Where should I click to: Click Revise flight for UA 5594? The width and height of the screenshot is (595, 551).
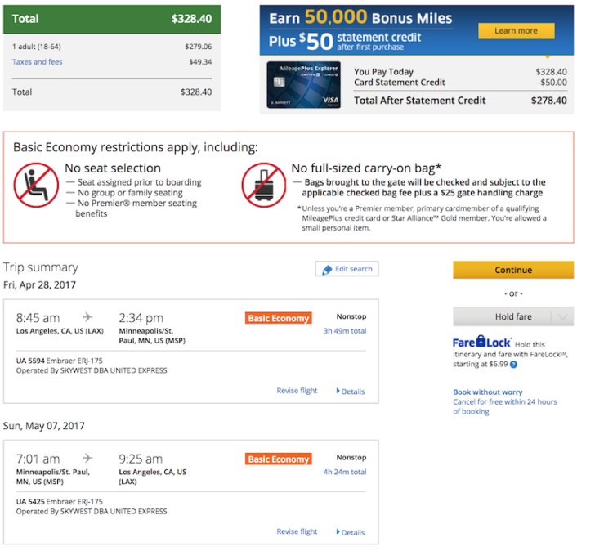[297, 391]
